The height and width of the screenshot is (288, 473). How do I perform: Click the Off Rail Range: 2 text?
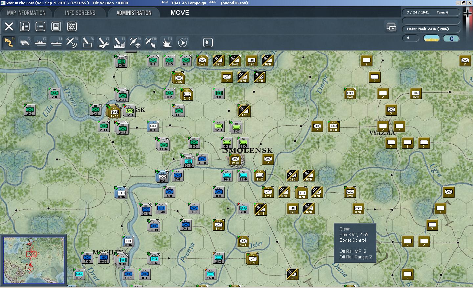click(356, 257)
